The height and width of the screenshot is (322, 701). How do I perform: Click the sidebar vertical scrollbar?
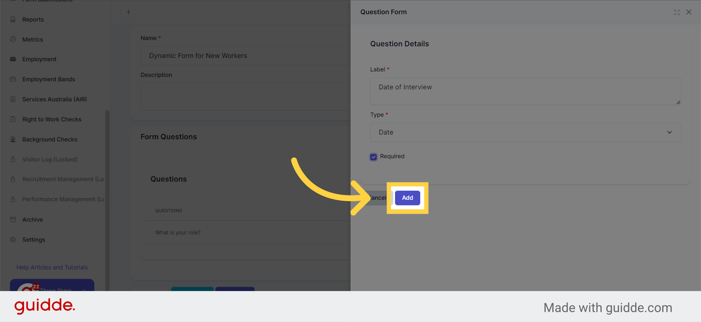click(107, 200)
